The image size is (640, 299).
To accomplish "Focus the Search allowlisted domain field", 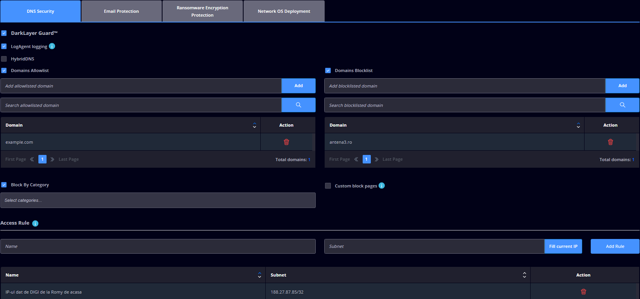I will [x=141, y=105].
